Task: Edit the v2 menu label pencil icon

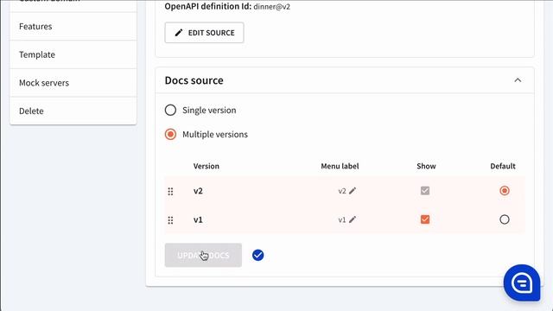Action: [353, 191]
